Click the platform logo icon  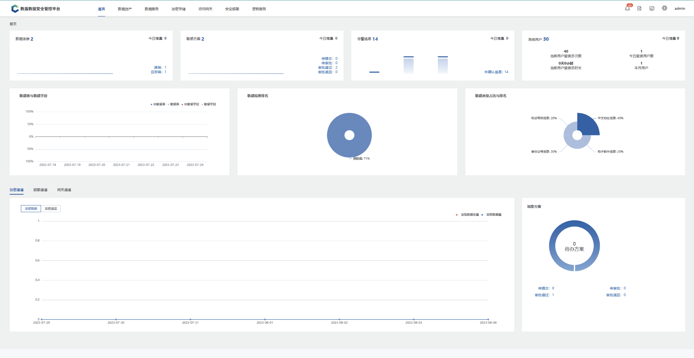coord(15,9)
